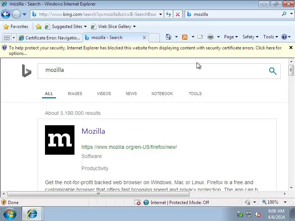The image size is (295, 221).
Task: Open Web Slice Gallery dropdown
Action: click(113, 27)
